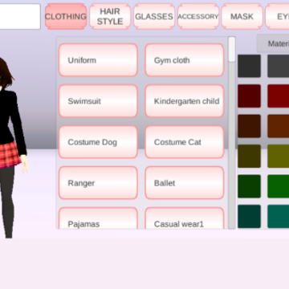
Task: Select the Pajamas outfit
Action: [98, 218]
